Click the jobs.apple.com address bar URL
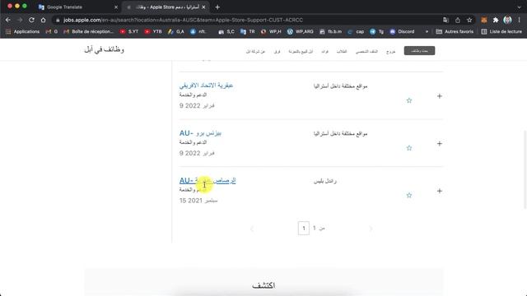Image resolution: width=527 pixels, height=296 pixels. [183, 20]
